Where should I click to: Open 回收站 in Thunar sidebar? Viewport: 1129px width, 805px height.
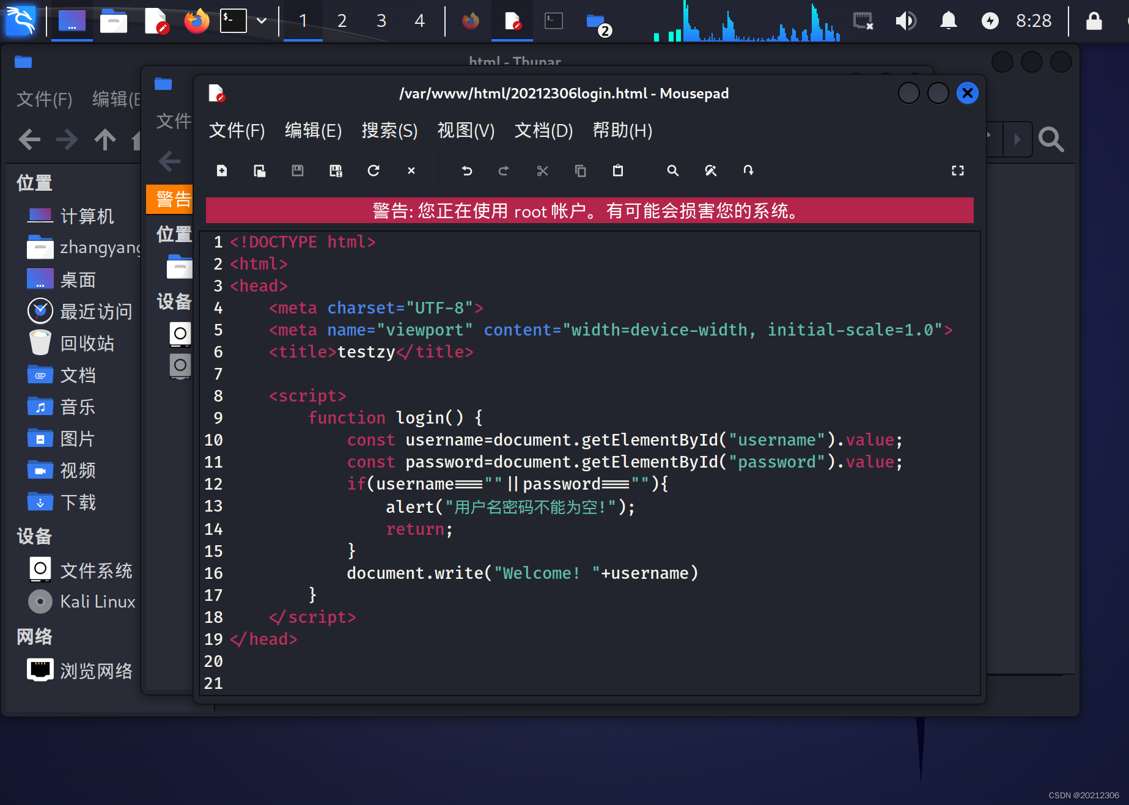pos(72,343)
